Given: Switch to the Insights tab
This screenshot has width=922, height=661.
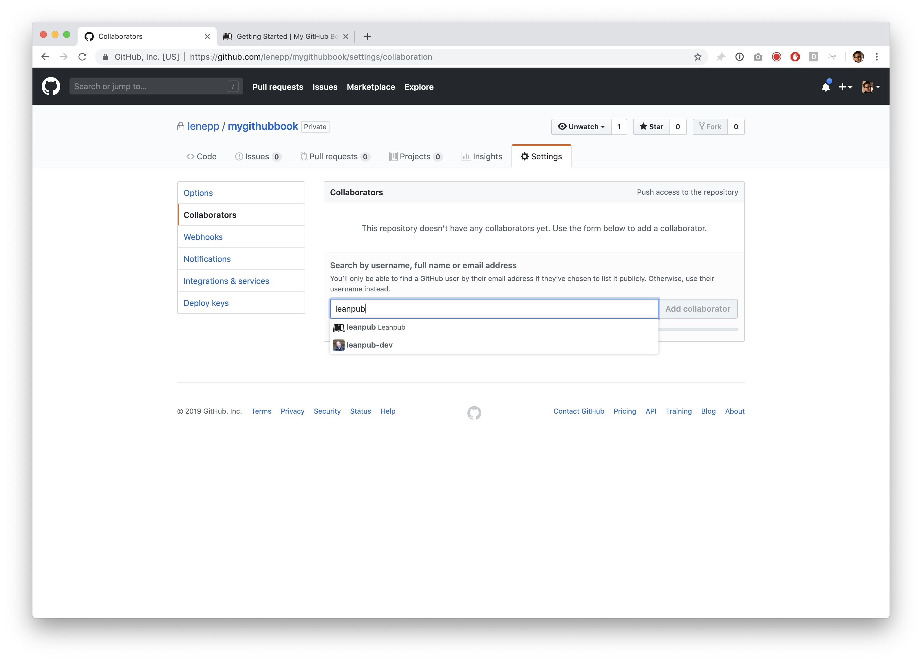Looking at the screenshot, I should [482, 157].
